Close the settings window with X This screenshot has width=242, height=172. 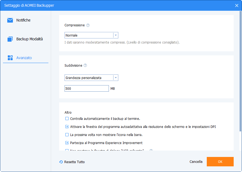(x=237, y=5)
